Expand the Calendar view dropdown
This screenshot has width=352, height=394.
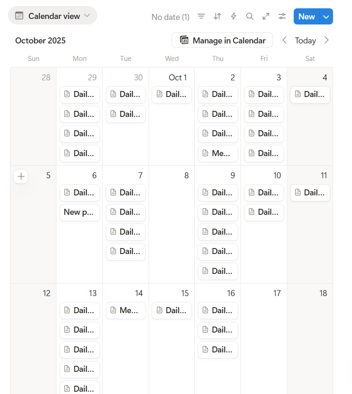coord(52,16)
